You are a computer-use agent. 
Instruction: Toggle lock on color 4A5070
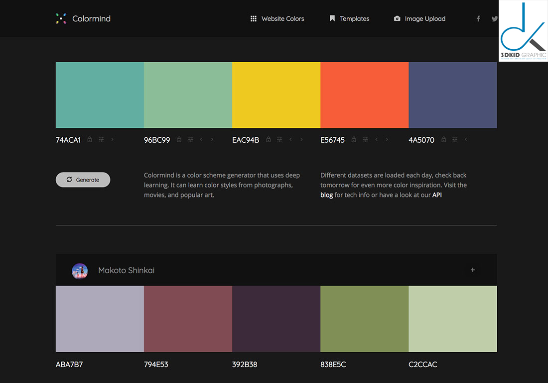click(443, 140)
